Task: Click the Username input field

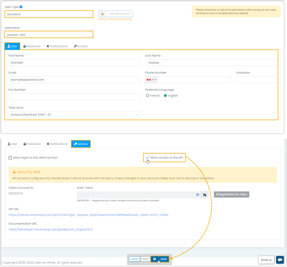Action: tap(49, 35)
